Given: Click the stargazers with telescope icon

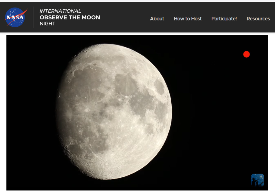Looking at the screenshot, I should 257,180.
